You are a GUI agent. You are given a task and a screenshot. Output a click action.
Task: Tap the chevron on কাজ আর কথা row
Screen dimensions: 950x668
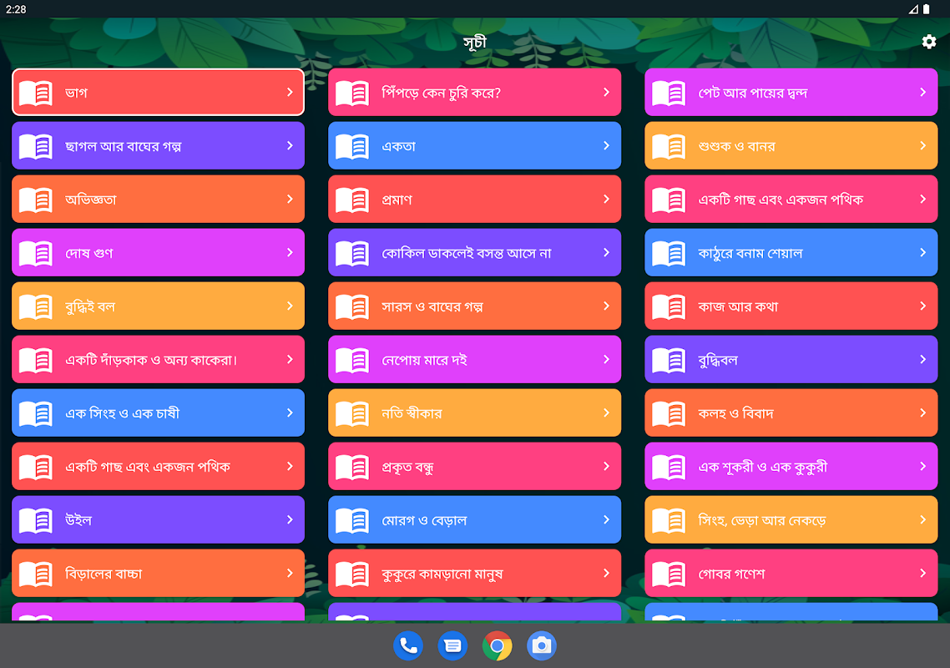tap(922, 306)
